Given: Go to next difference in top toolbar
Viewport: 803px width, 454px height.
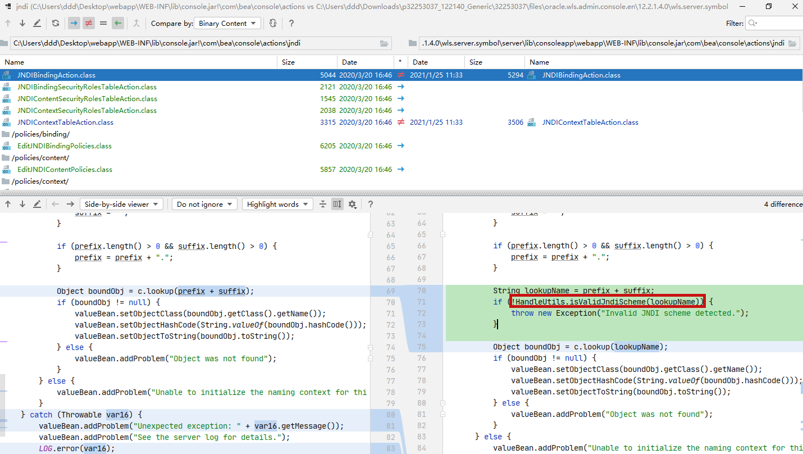Looking at the screenshot, I should click(x=22, y=23).
